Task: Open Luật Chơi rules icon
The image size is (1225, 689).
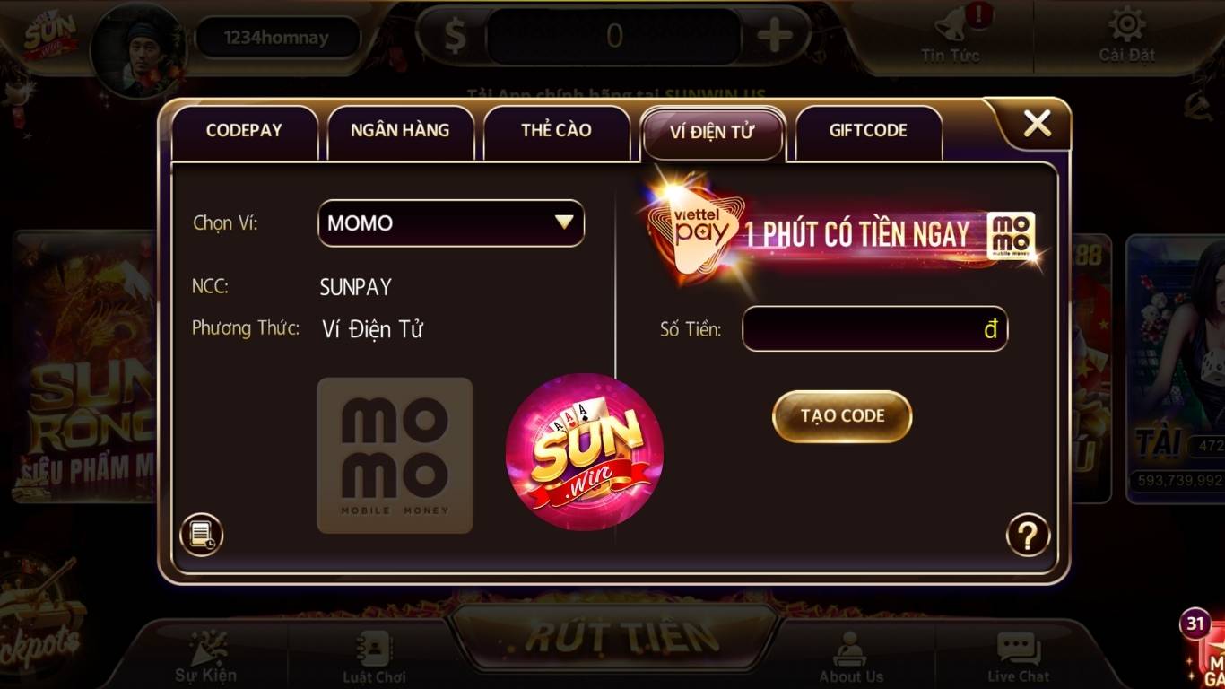Action: click(374, 649)
